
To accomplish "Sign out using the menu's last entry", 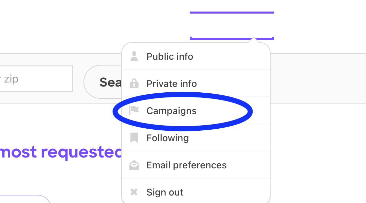I will pyautogui.click(x=165, y=192).
